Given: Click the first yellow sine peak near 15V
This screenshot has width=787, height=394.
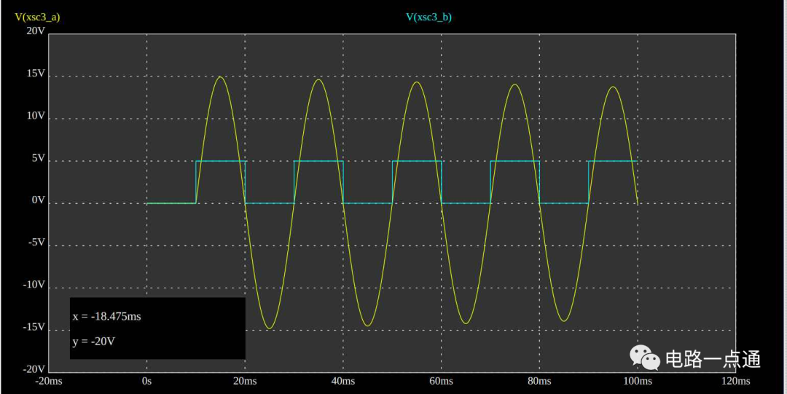Looking at the screenshot, I should (220, 76).
